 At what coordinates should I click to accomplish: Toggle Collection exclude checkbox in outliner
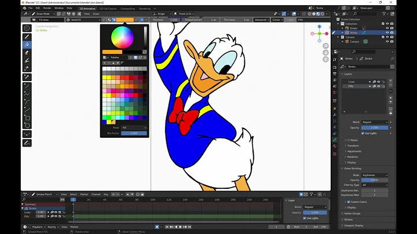click(383, 24)
